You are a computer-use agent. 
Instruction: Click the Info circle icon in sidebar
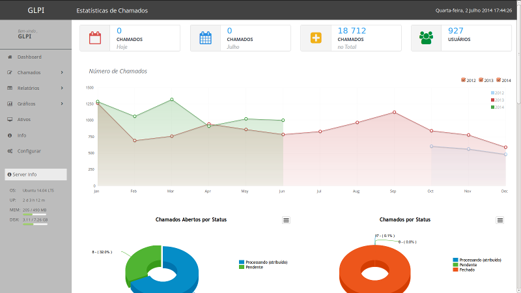(10, 135)
